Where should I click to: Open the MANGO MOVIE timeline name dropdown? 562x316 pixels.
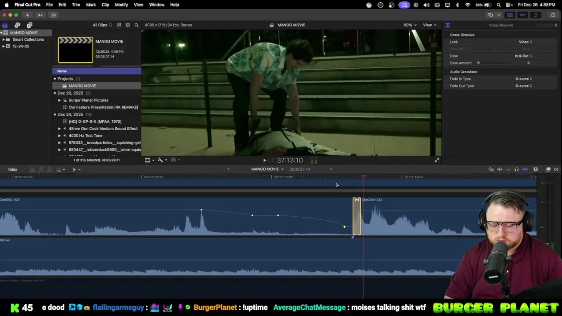[x=267, y=169]
